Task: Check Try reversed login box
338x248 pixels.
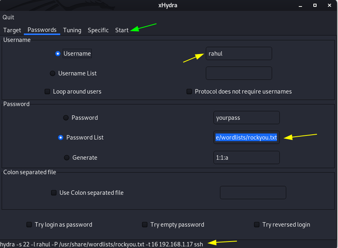Action: pyautogui.click(x=256, y=225)
